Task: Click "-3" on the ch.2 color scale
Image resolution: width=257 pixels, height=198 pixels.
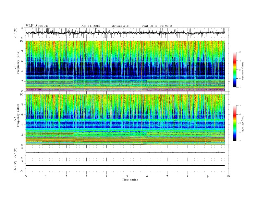Action: tap(239, 105)
